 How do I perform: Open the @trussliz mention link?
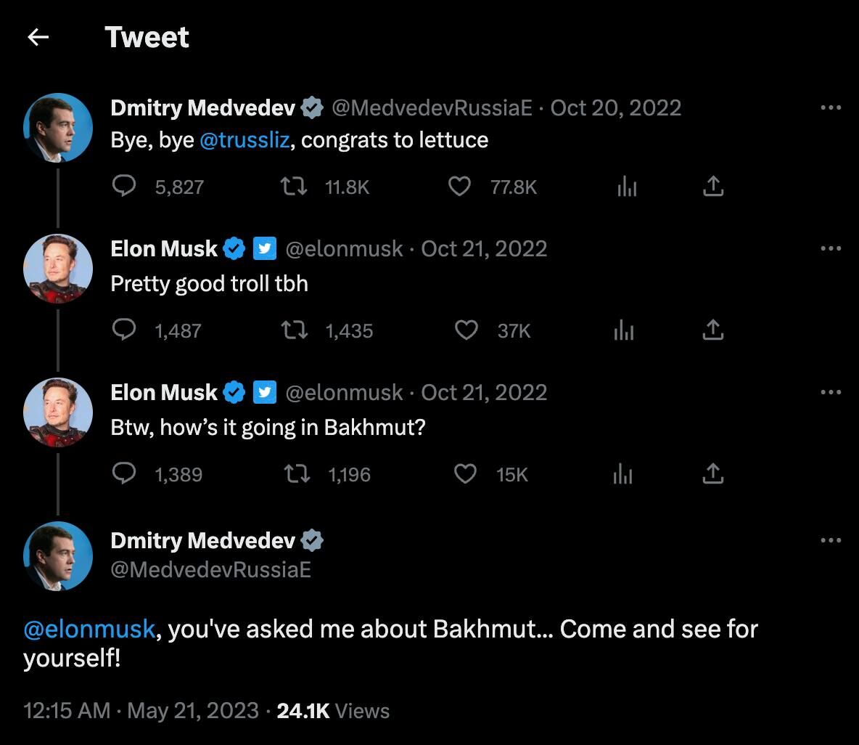[x=244, y=139]
